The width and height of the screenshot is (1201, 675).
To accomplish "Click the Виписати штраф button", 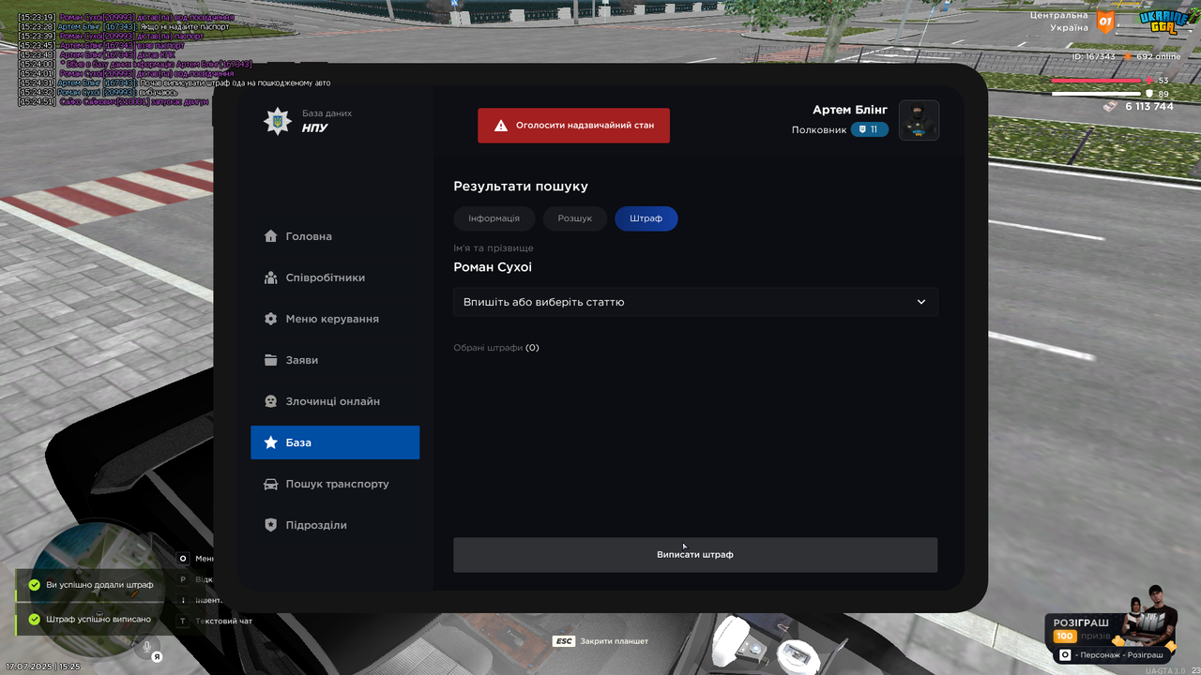I will 695,554.
